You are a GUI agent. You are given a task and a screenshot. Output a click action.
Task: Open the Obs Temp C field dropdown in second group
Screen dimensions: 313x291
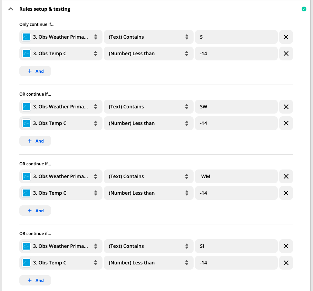point(61,123)
